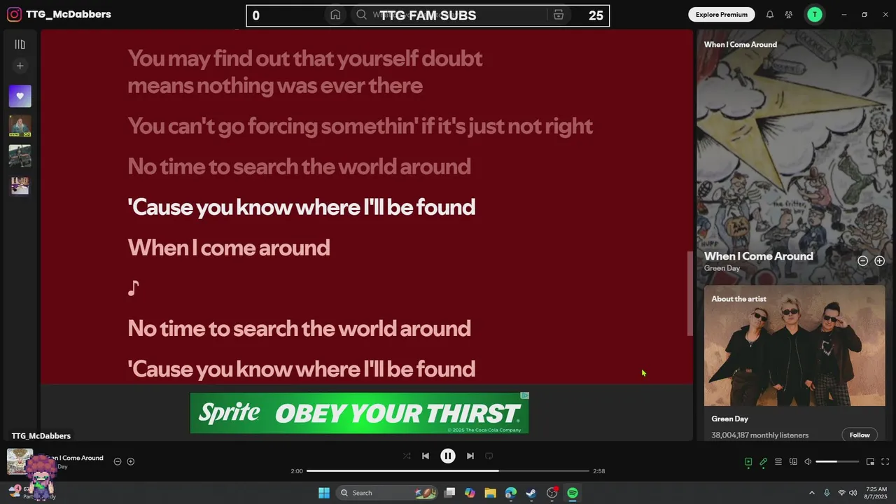Screen dimensions: 896x504
Task: Open the About the artist card
Action: [x=794, y=363]
